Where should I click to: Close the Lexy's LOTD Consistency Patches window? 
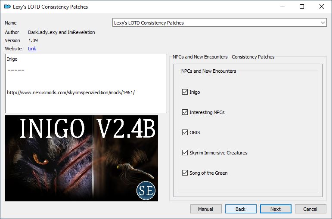(322, 6)
